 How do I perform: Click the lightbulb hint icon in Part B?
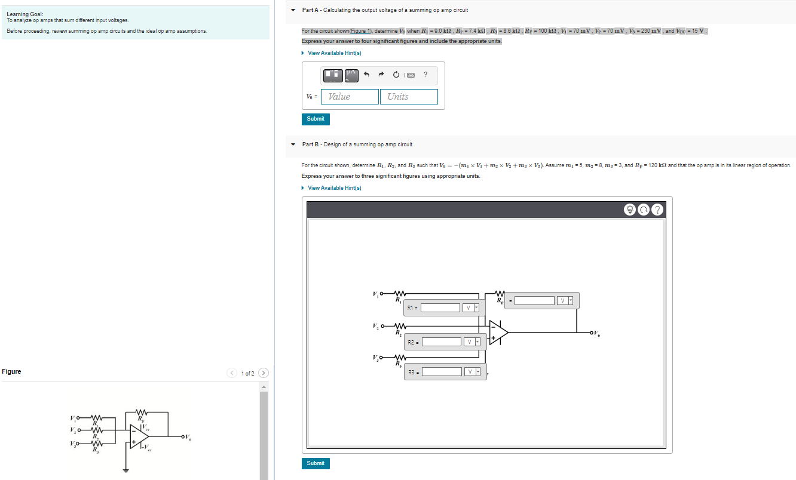[x=630, y=210]
